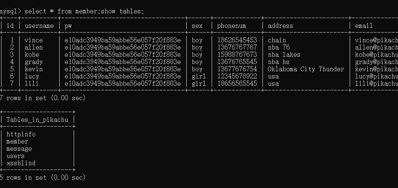
Task: Click address 'Oklahoma City Thunder'
Action: 306,69
